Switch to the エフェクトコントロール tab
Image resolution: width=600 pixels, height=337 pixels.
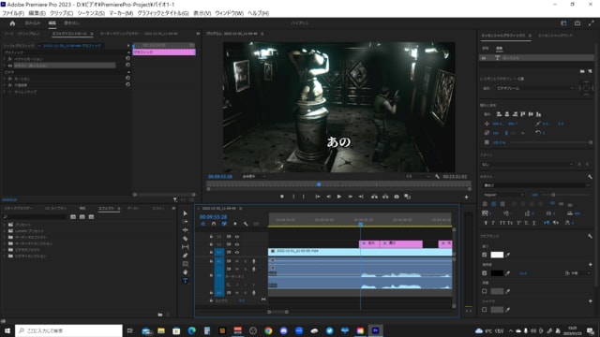click(x=69, y=34)
